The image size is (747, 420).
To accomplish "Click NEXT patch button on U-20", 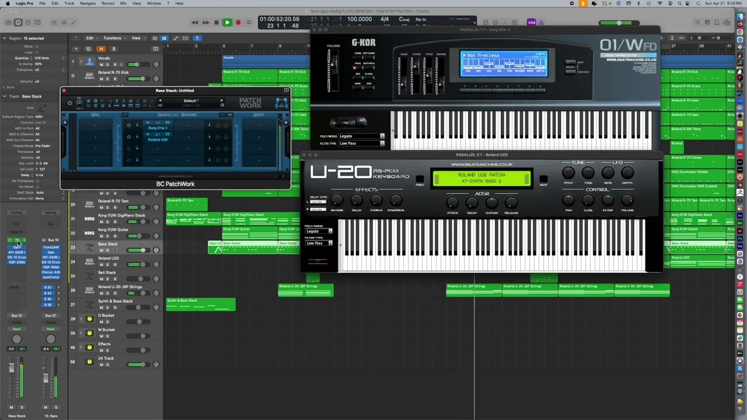I will pyautogui.click(x=543, y=180).
